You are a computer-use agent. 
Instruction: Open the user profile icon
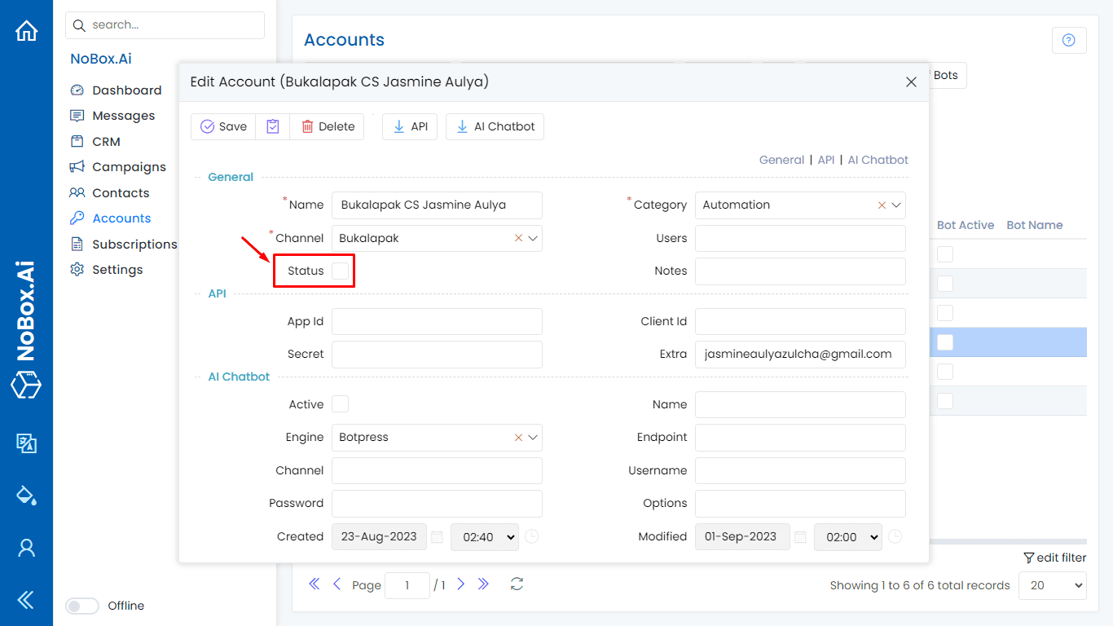point(27,548)
